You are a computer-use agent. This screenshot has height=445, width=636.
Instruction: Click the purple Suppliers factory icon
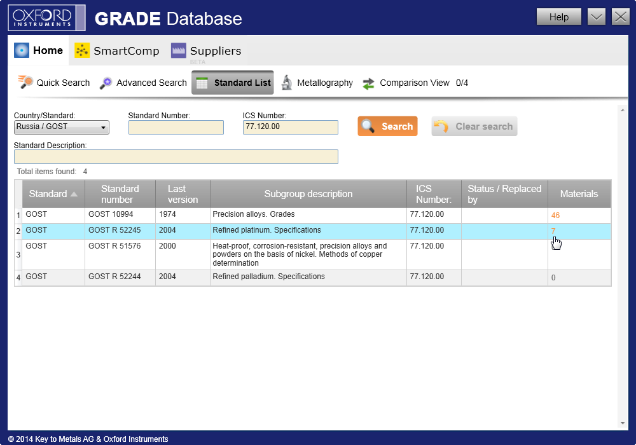[x=179, y=50]
